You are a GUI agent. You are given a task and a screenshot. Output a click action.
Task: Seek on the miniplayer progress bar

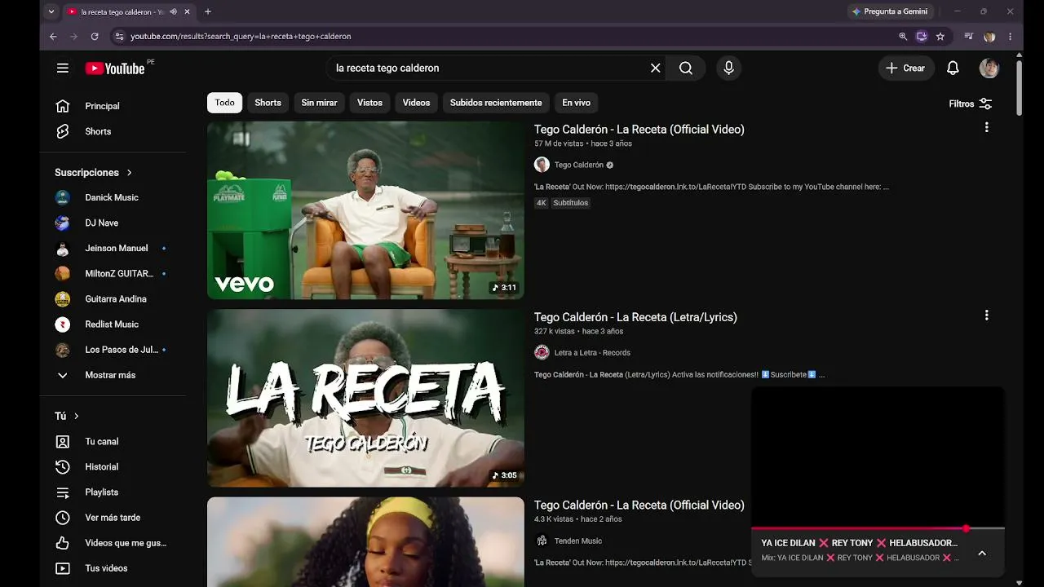(878, 528)
